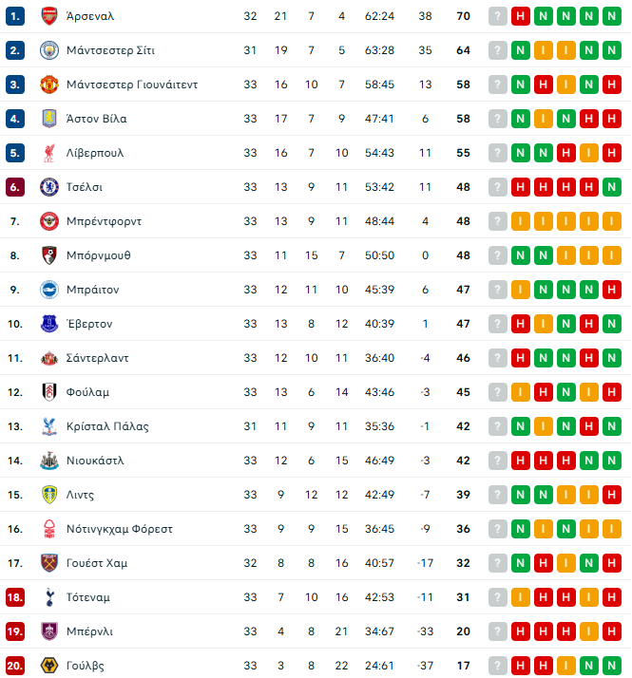Screen dimensions: 632x678
Task: Click the Tottenham crest icon
Action: click(48, 597)
